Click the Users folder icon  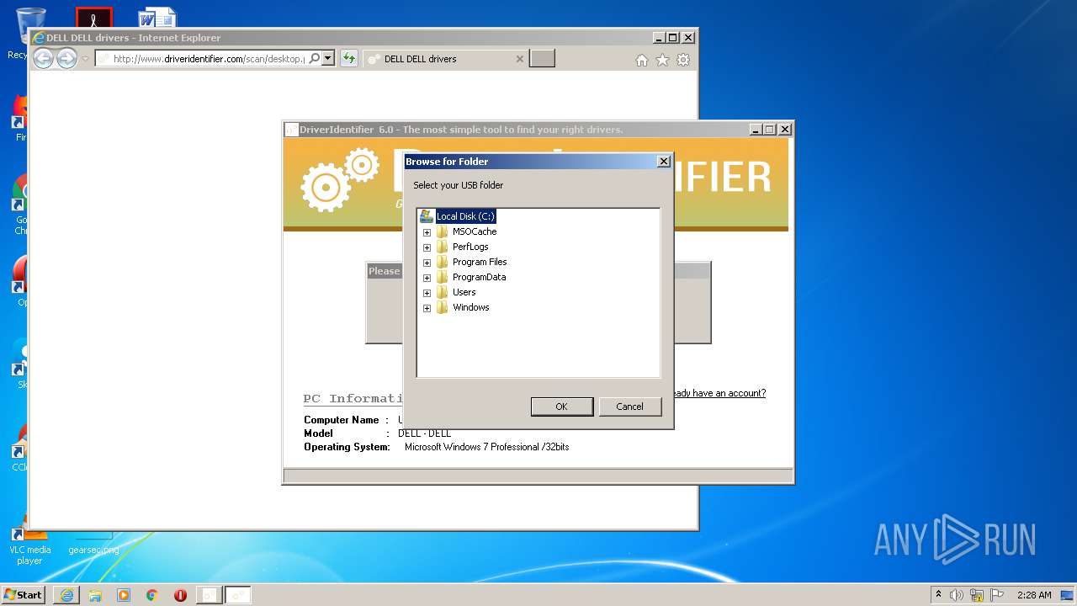[442, 292]
